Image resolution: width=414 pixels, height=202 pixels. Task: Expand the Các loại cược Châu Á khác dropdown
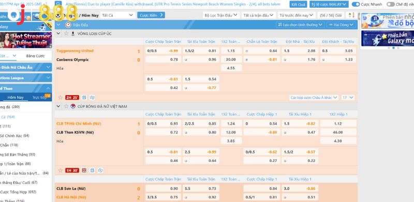click(314, 98)
